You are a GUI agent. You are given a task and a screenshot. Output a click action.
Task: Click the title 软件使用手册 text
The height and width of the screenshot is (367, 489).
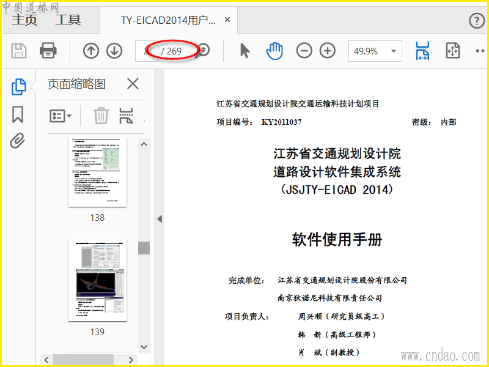[337, 240]
